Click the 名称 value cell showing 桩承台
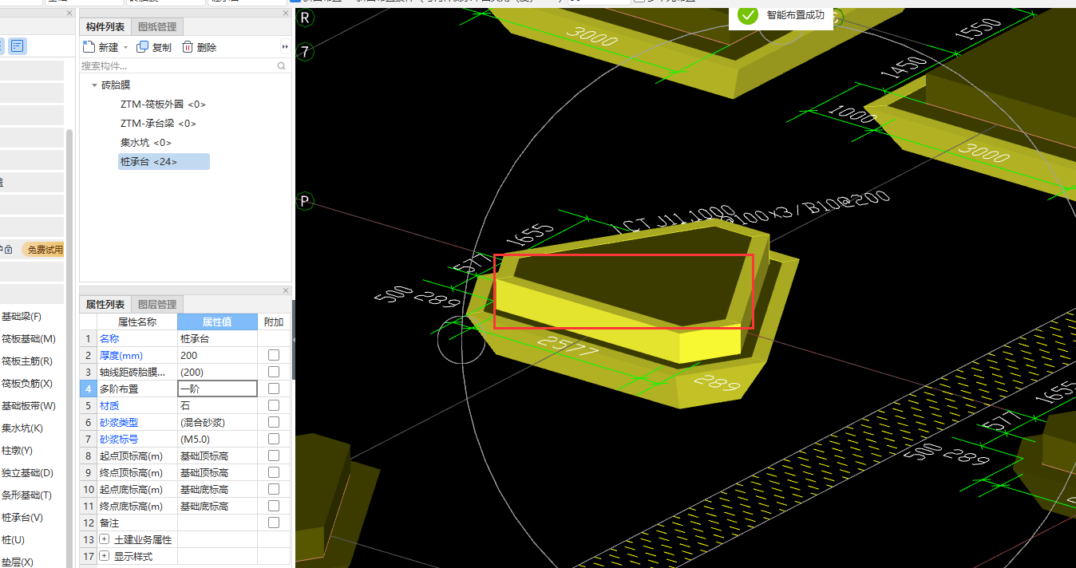 click(217, 338)
